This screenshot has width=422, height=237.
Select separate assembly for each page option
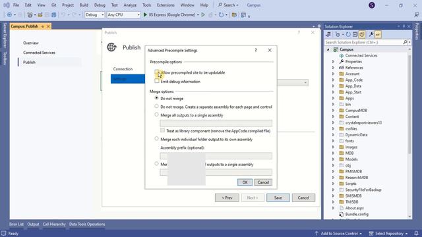[156, 107]
